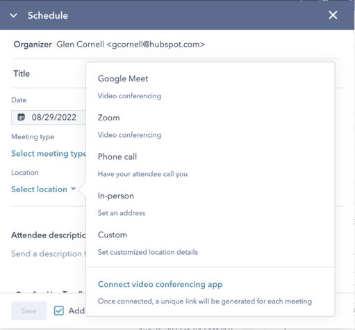Click the Title field label area
This screenshot has height=330, width=355.
click(x=22, y=74)
